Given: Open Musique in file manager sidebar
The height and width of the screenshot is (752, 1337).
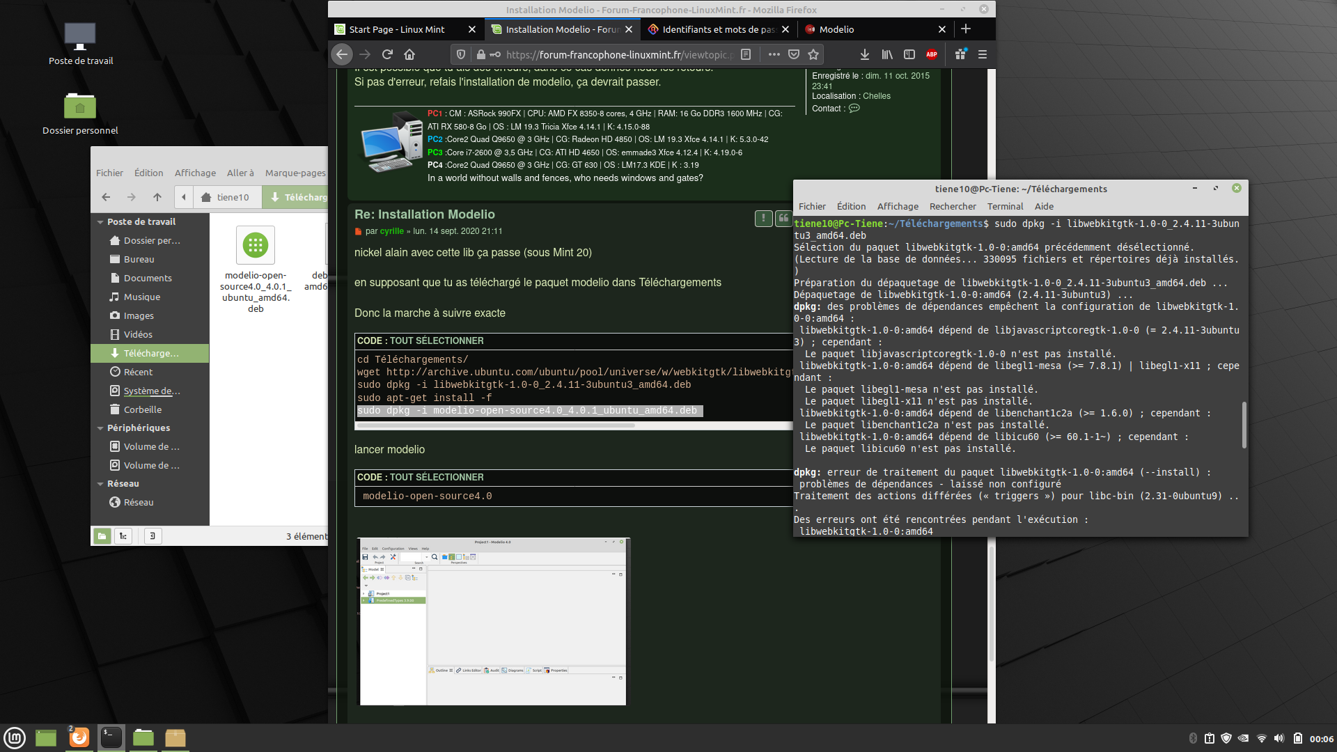Looking at the screenshot, I should [150, 297].
